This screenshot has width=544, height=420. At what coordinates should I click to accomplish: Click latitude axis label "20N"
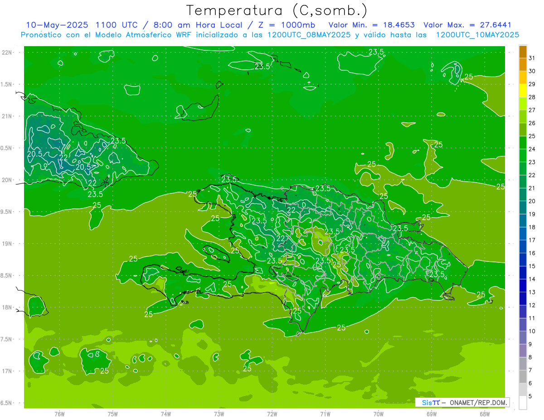point(7,180)
